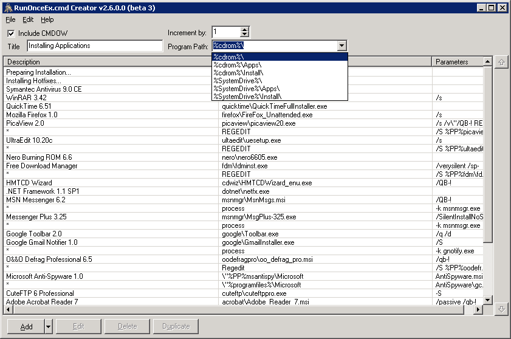
Task: Click the Title text field
Action: click(95, 46)
